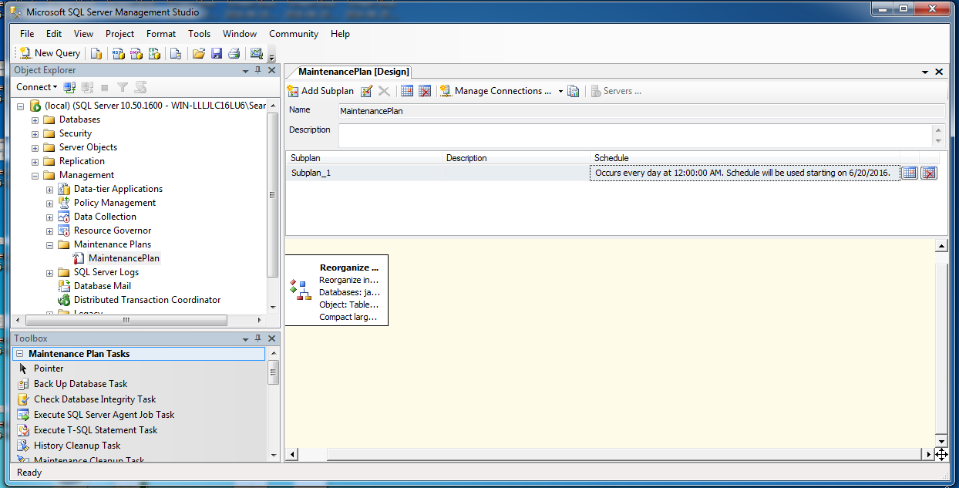Click the Disconnect icon in Object Explorer
This screenshot has height=488, width=959.
[x=87, y=87]
